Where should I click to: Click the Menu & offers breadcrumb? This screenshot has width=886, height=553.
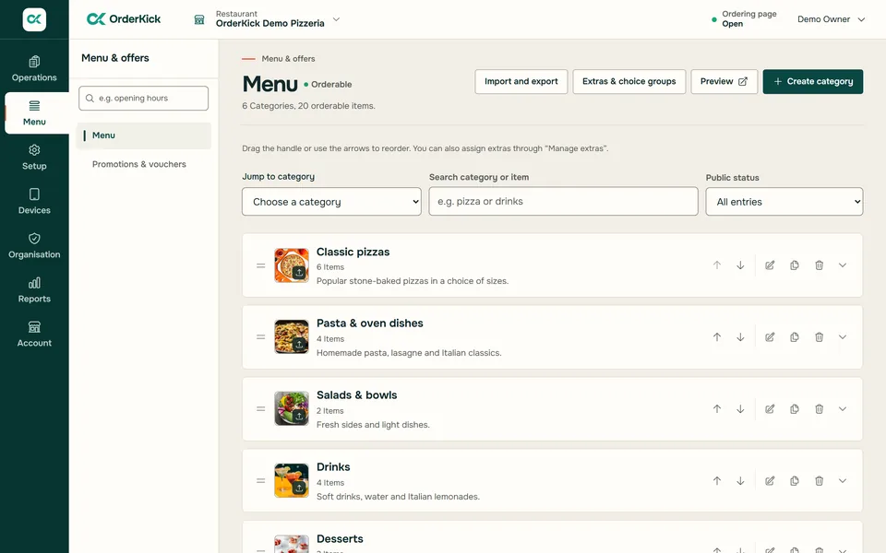tap(288, 59)
